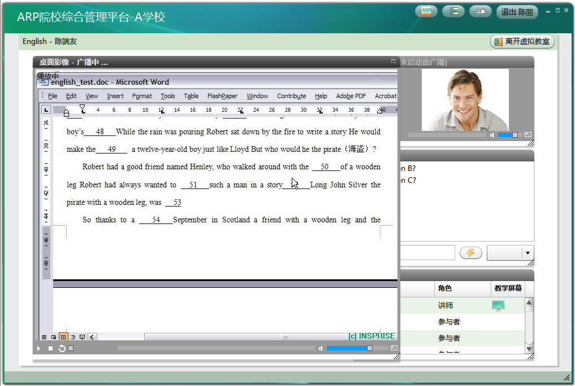
Task: Switch Word to Web Layout view
Action: coord(54,337)
